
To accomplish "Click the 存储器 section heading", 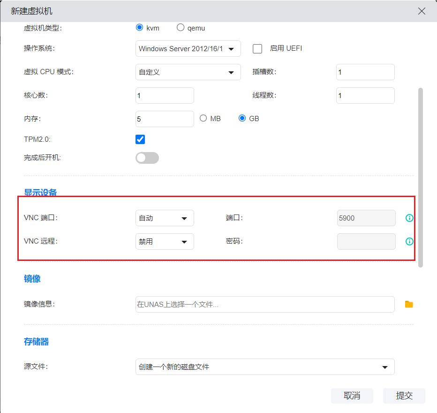I will coord(37,342).
